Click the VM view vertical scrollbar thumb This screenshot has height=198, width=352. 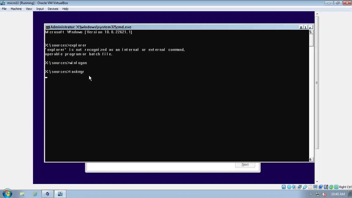point(317,82)
